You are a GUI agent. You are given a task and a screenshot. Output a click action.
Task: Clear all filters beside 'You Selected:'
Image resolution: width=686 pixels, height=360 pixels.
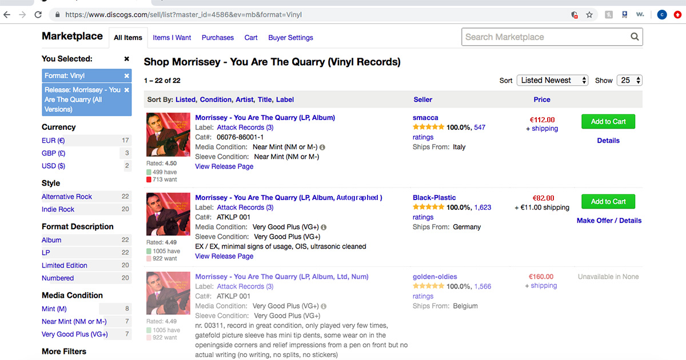point(127,59)
